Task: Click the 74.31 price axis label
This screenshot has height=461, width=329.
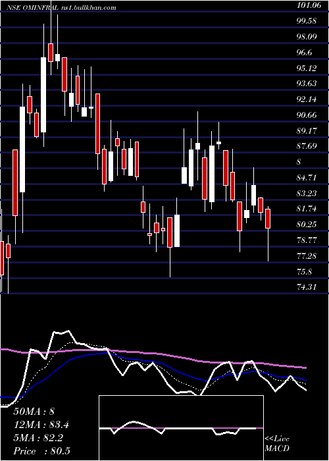Action: pyautogui.click(x=307, y=286)
